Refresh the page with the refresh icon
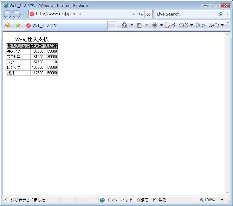The width and height of the screenshot is (233, 206). coord(141,14)
